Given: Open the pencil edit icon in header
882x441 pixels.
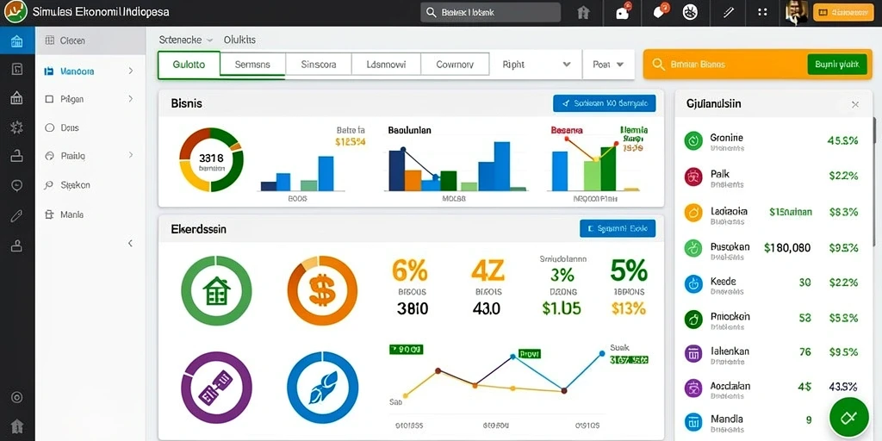Looking at the screenshot, I should click(x=729, y=12).
